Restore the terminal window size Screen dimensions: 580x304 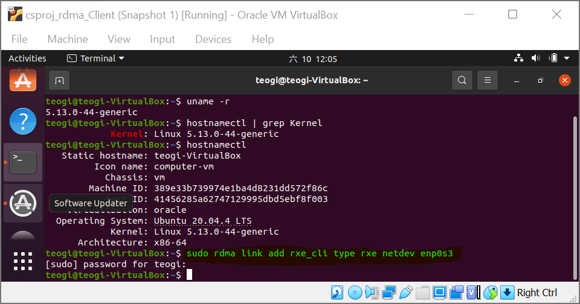tap(540, 81)
